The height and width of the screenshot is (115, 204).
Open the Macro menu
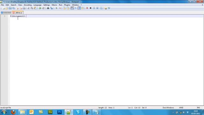[54, 5]
